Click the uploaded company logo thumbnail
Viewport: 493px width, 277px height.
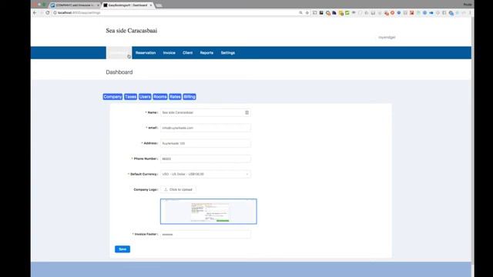[209, 212]
